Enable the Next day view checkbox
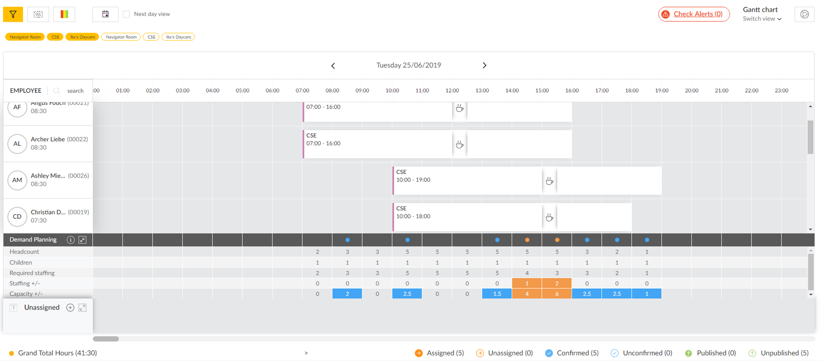Viewport: 822px width, 361px height. pos(127,14)
